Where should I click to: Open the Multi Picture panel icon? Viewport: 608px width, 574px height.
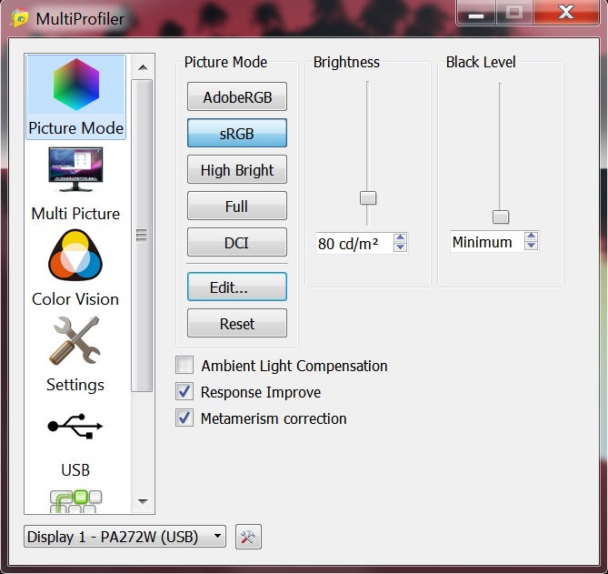click(75, 171)
